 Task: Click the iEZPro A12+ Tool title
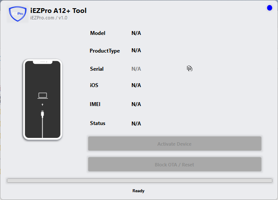pos(58,10)
